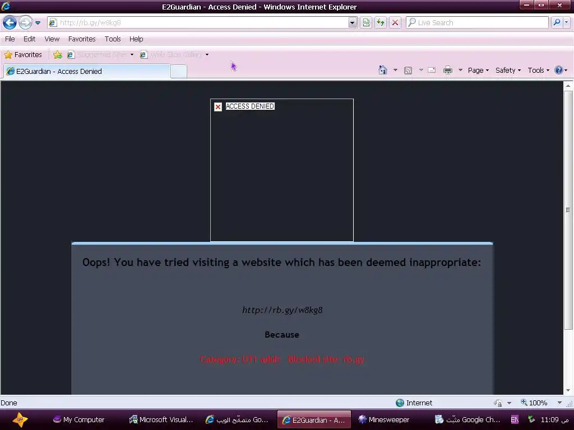Click inside the Live Search box
Viewport: 574px width, 430px height.
(x=476, y=22)
